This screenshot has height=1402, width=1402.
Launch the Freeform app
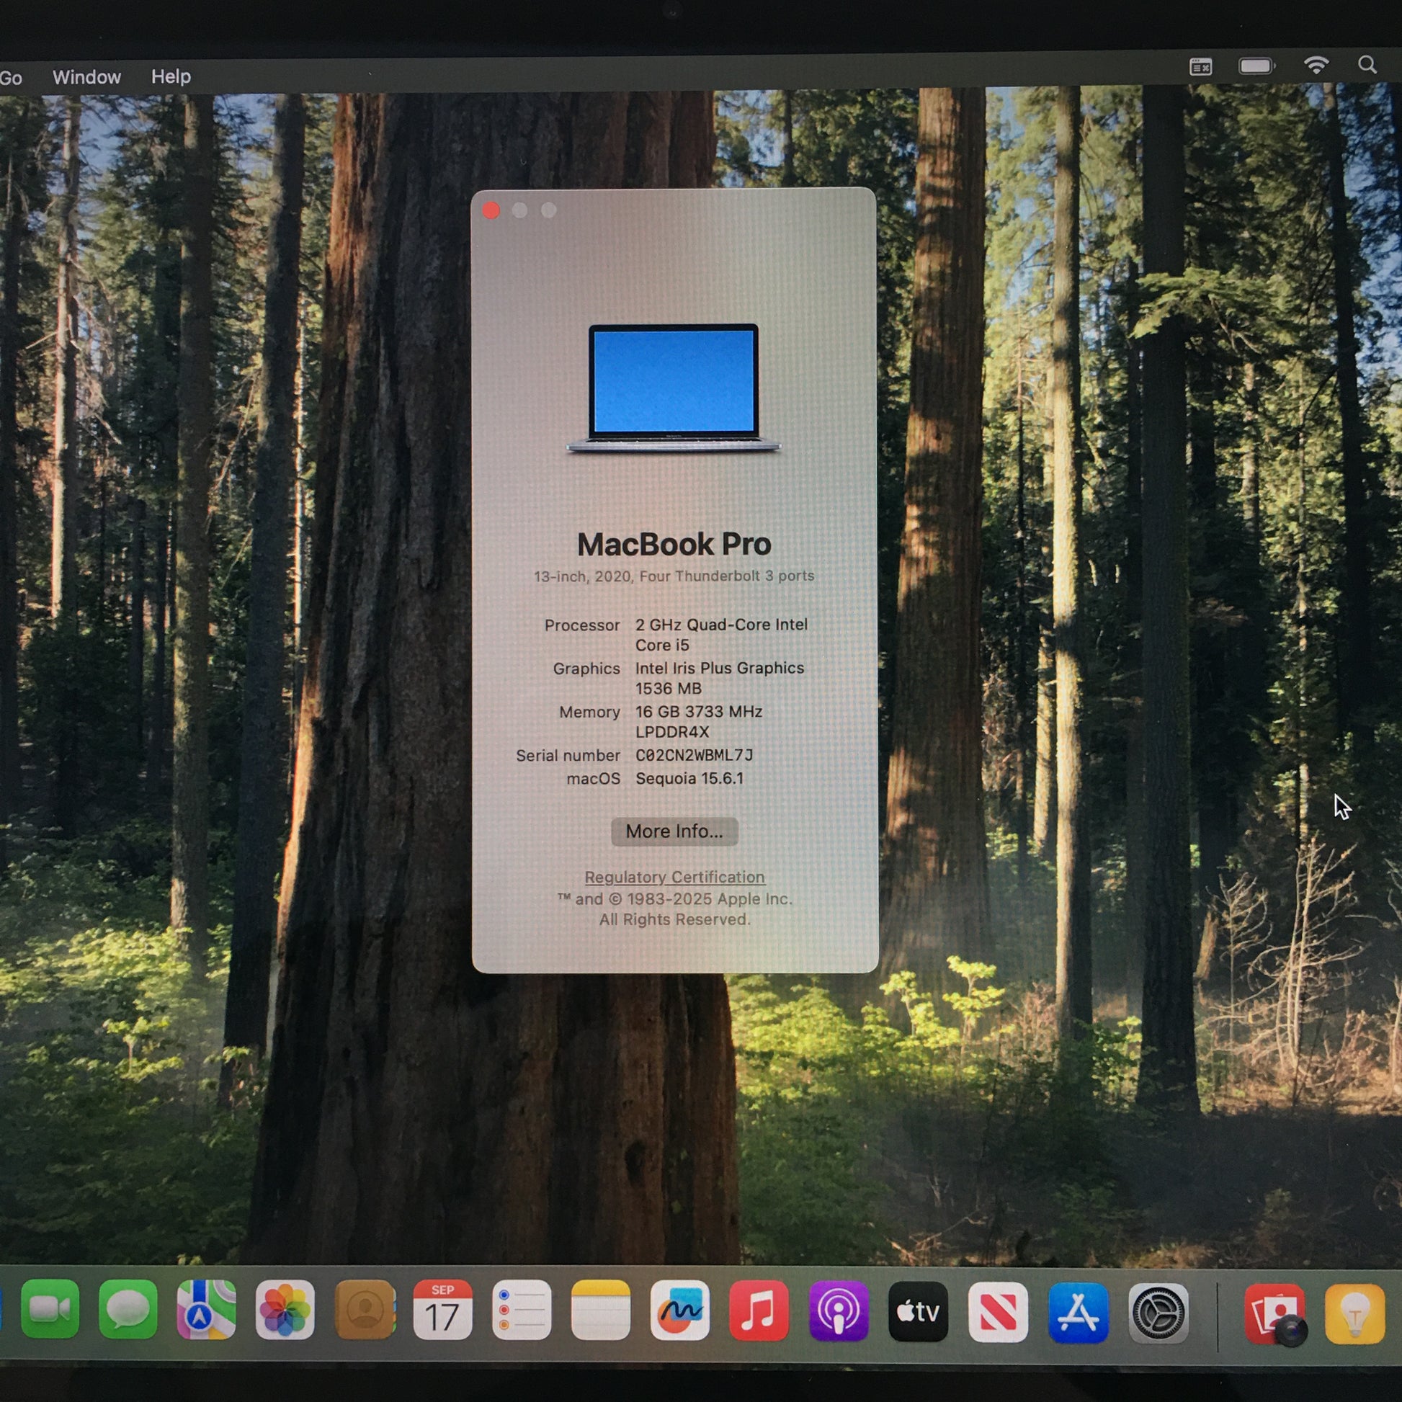680,1311
